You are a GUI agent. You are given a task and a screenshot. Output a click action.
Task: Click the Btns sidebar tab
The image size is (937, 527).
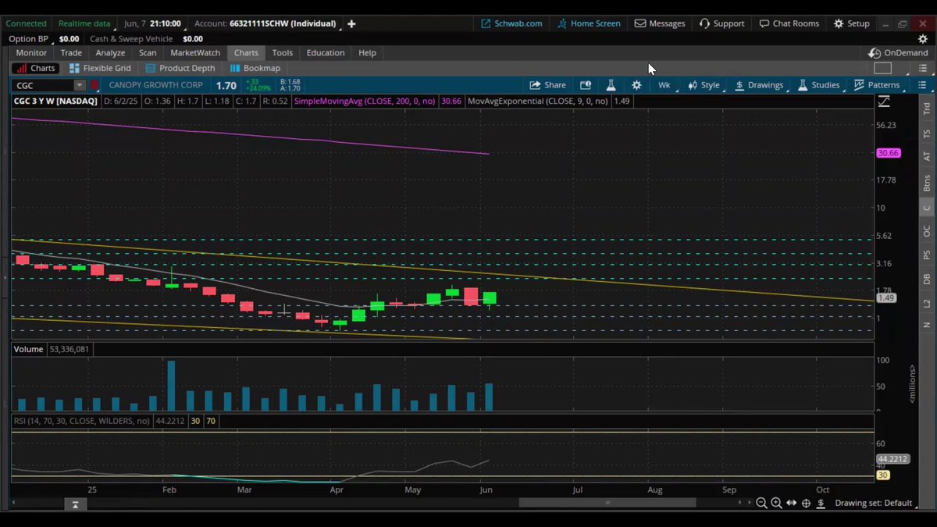[x=927, y=183]
